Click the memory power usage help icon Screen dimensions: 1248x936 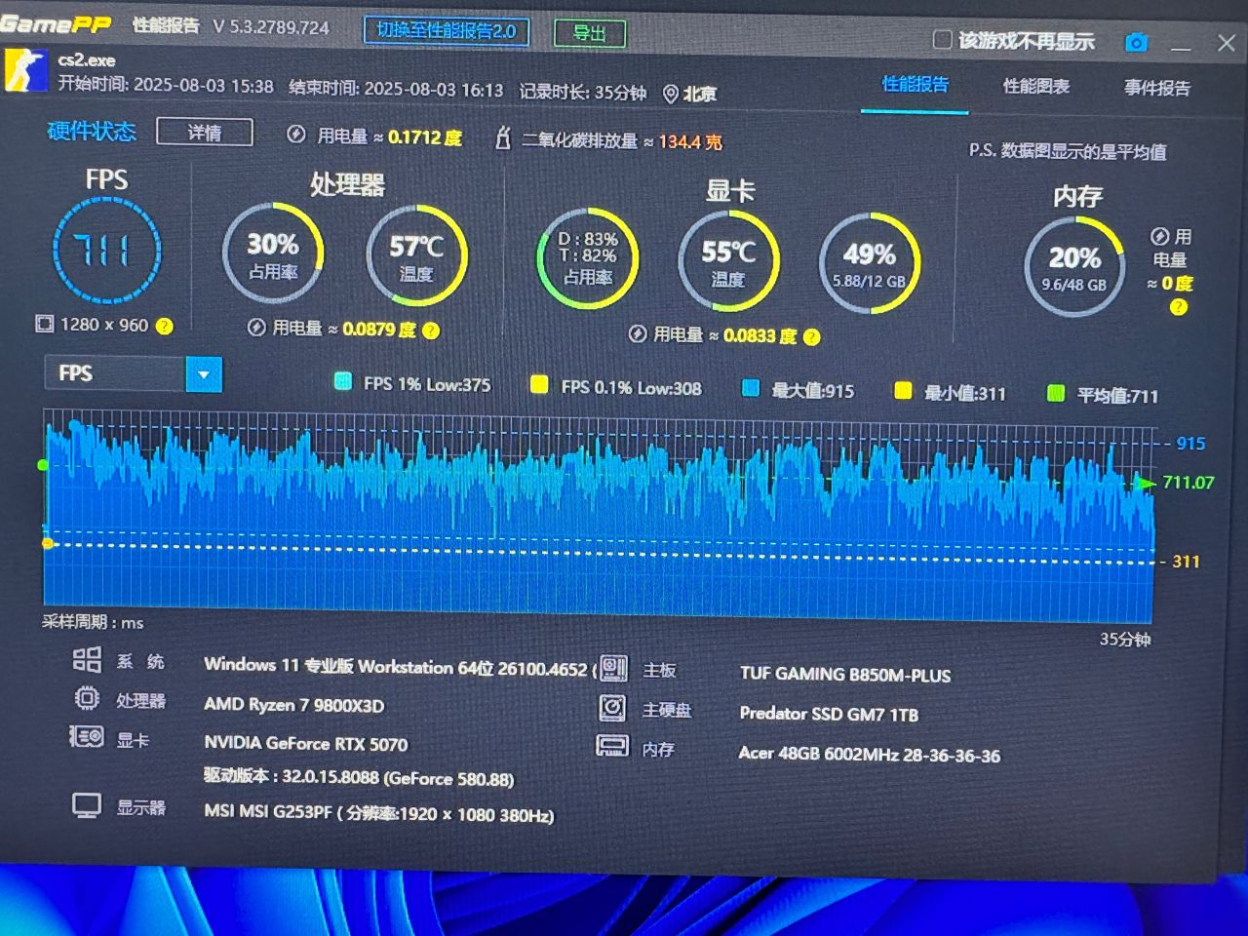tap(1178, 307)
